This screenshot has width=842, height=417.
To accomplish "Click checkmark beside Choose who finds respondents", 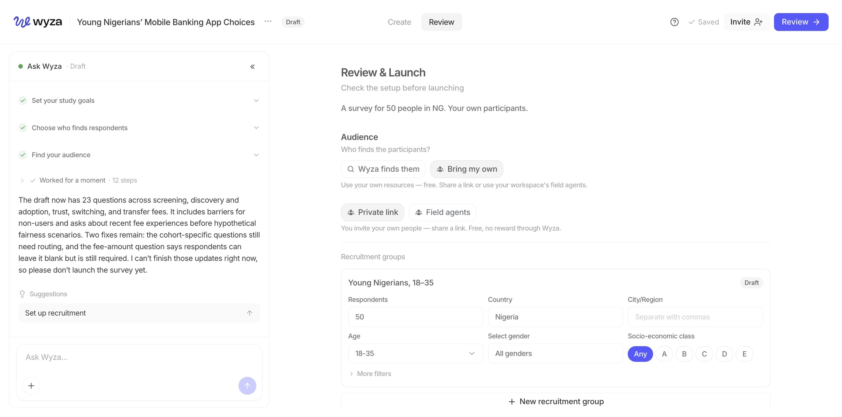I will [x=23, y=128].
